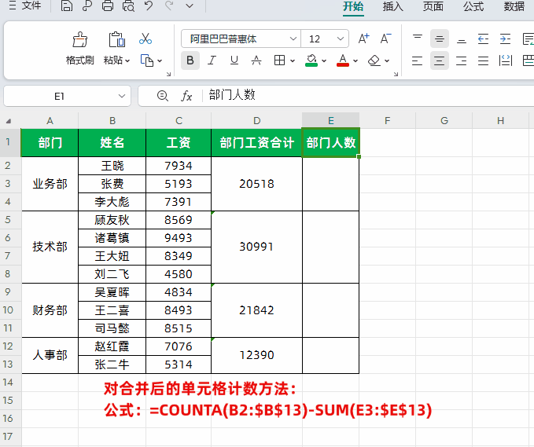
Task: Click the Print icon in quick access toolbar
Action: [108, 5]
